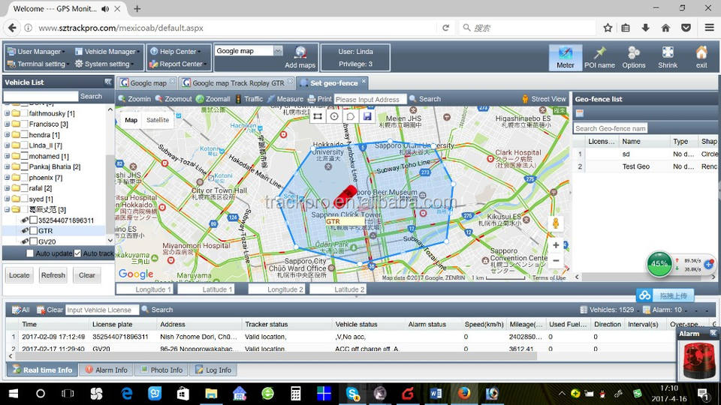Click the Please Input Address field
721x405 pixels.
(370, 99)
